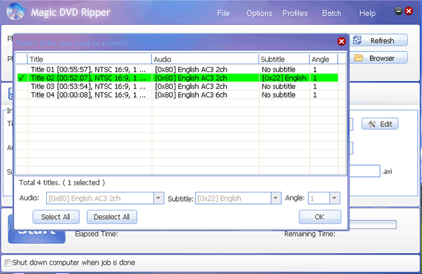The width and height of the screenshot is (422, 274).
Task: Select row Title 04 [00:00:08]
Action: (178, 95)
